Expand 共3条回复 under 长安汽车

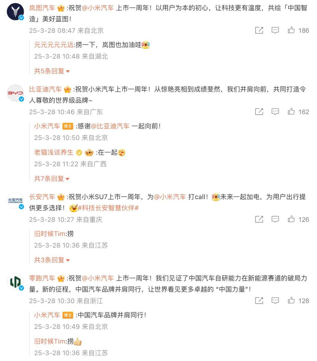pyautogui.click(x=52, y=260)
